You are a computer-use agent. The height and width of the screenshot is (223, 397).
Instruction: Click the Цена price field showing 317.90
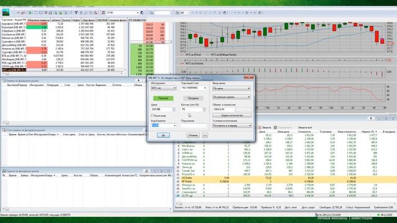point(161,109)
